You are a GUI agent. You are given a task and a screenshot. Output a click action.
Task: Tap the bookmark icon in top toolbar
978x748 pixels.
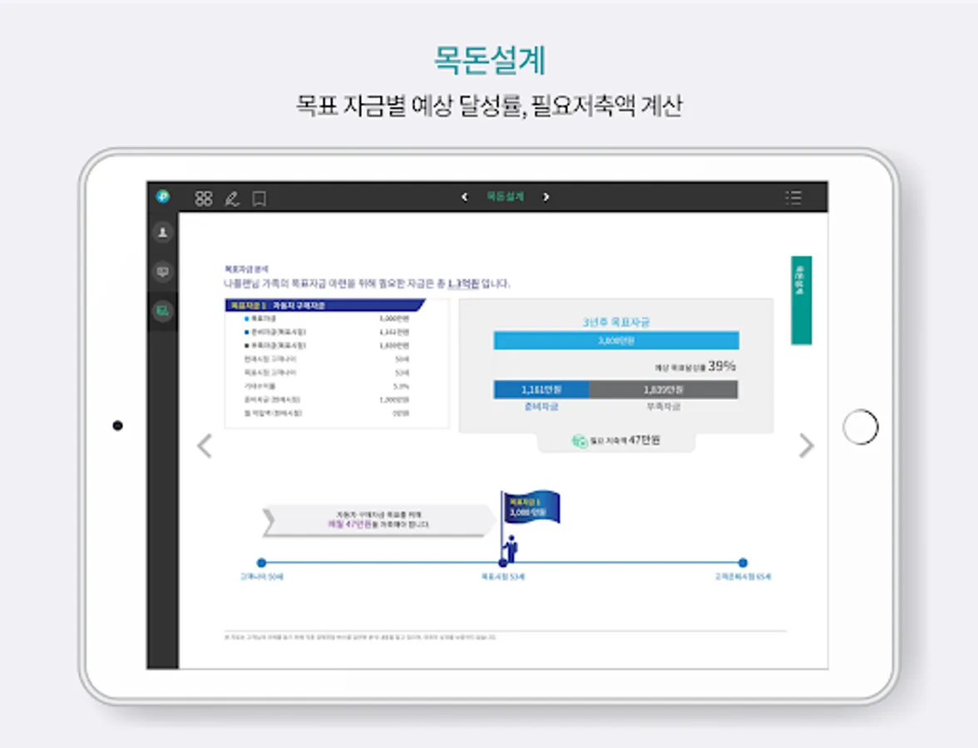tap(259, 199)
